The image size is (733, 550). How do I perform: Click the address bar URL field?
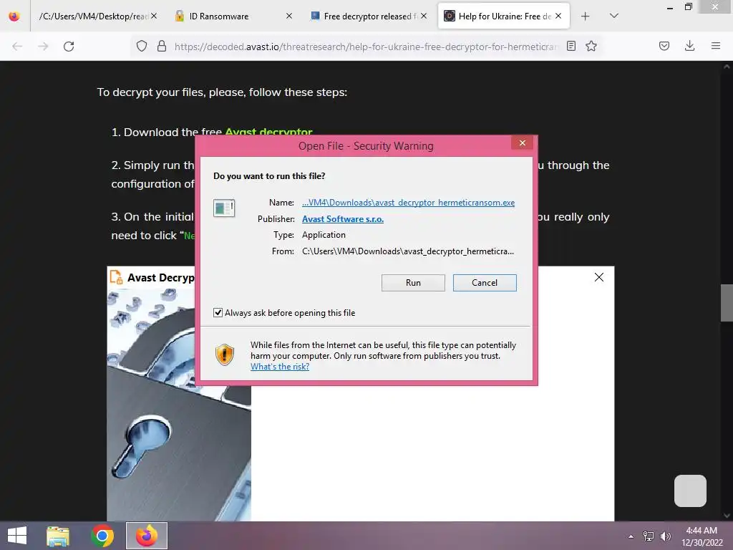pos(366,47)
